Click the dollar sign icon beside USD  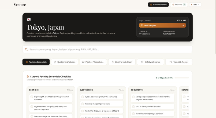(192, 5)
